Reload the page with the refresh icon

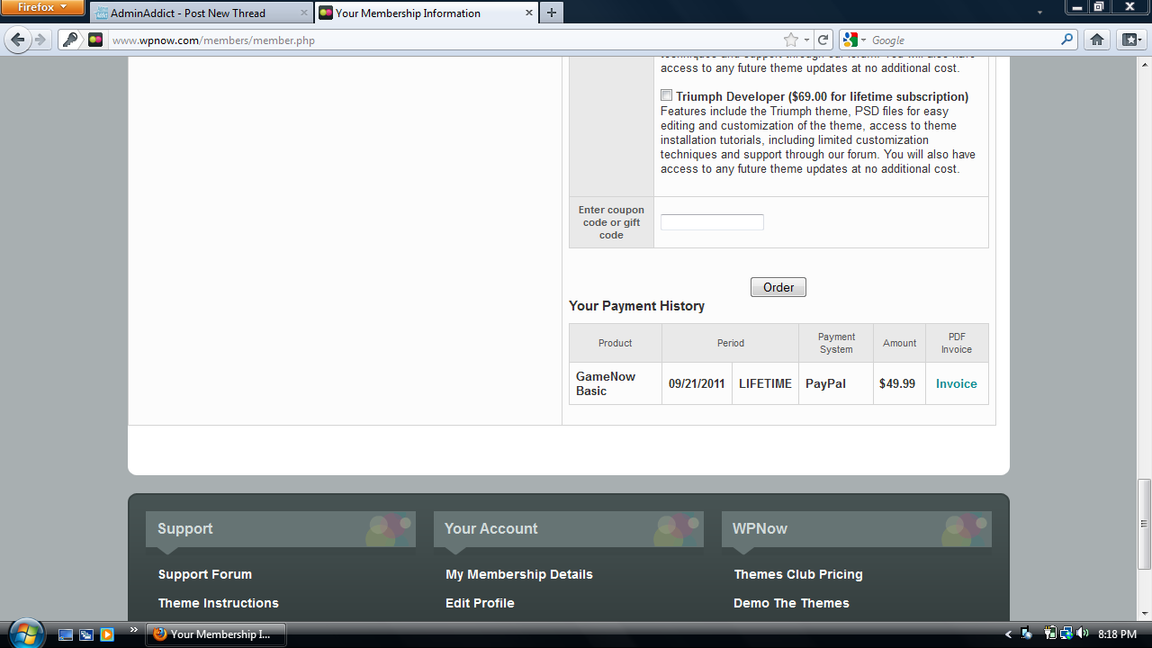pyautogui.click(x=823, y=40)
